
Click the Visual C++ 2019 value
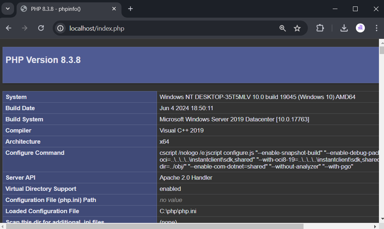click(x=182, y=130)
